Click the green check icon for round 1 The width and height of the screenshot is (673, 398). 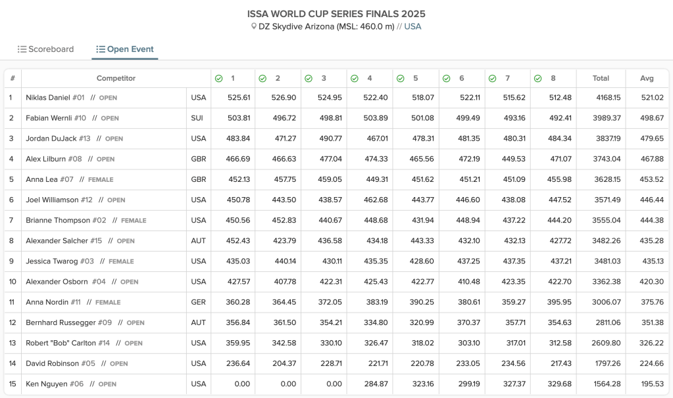pos(219,78)
